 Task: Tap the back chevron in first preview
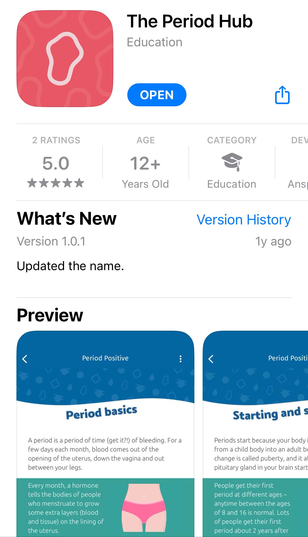(25, 359)
